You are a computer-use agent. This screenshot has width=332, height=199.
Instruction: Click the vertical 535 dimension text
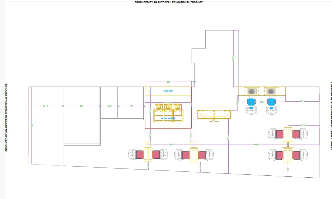pyautogui.click(x=32, y=126)
